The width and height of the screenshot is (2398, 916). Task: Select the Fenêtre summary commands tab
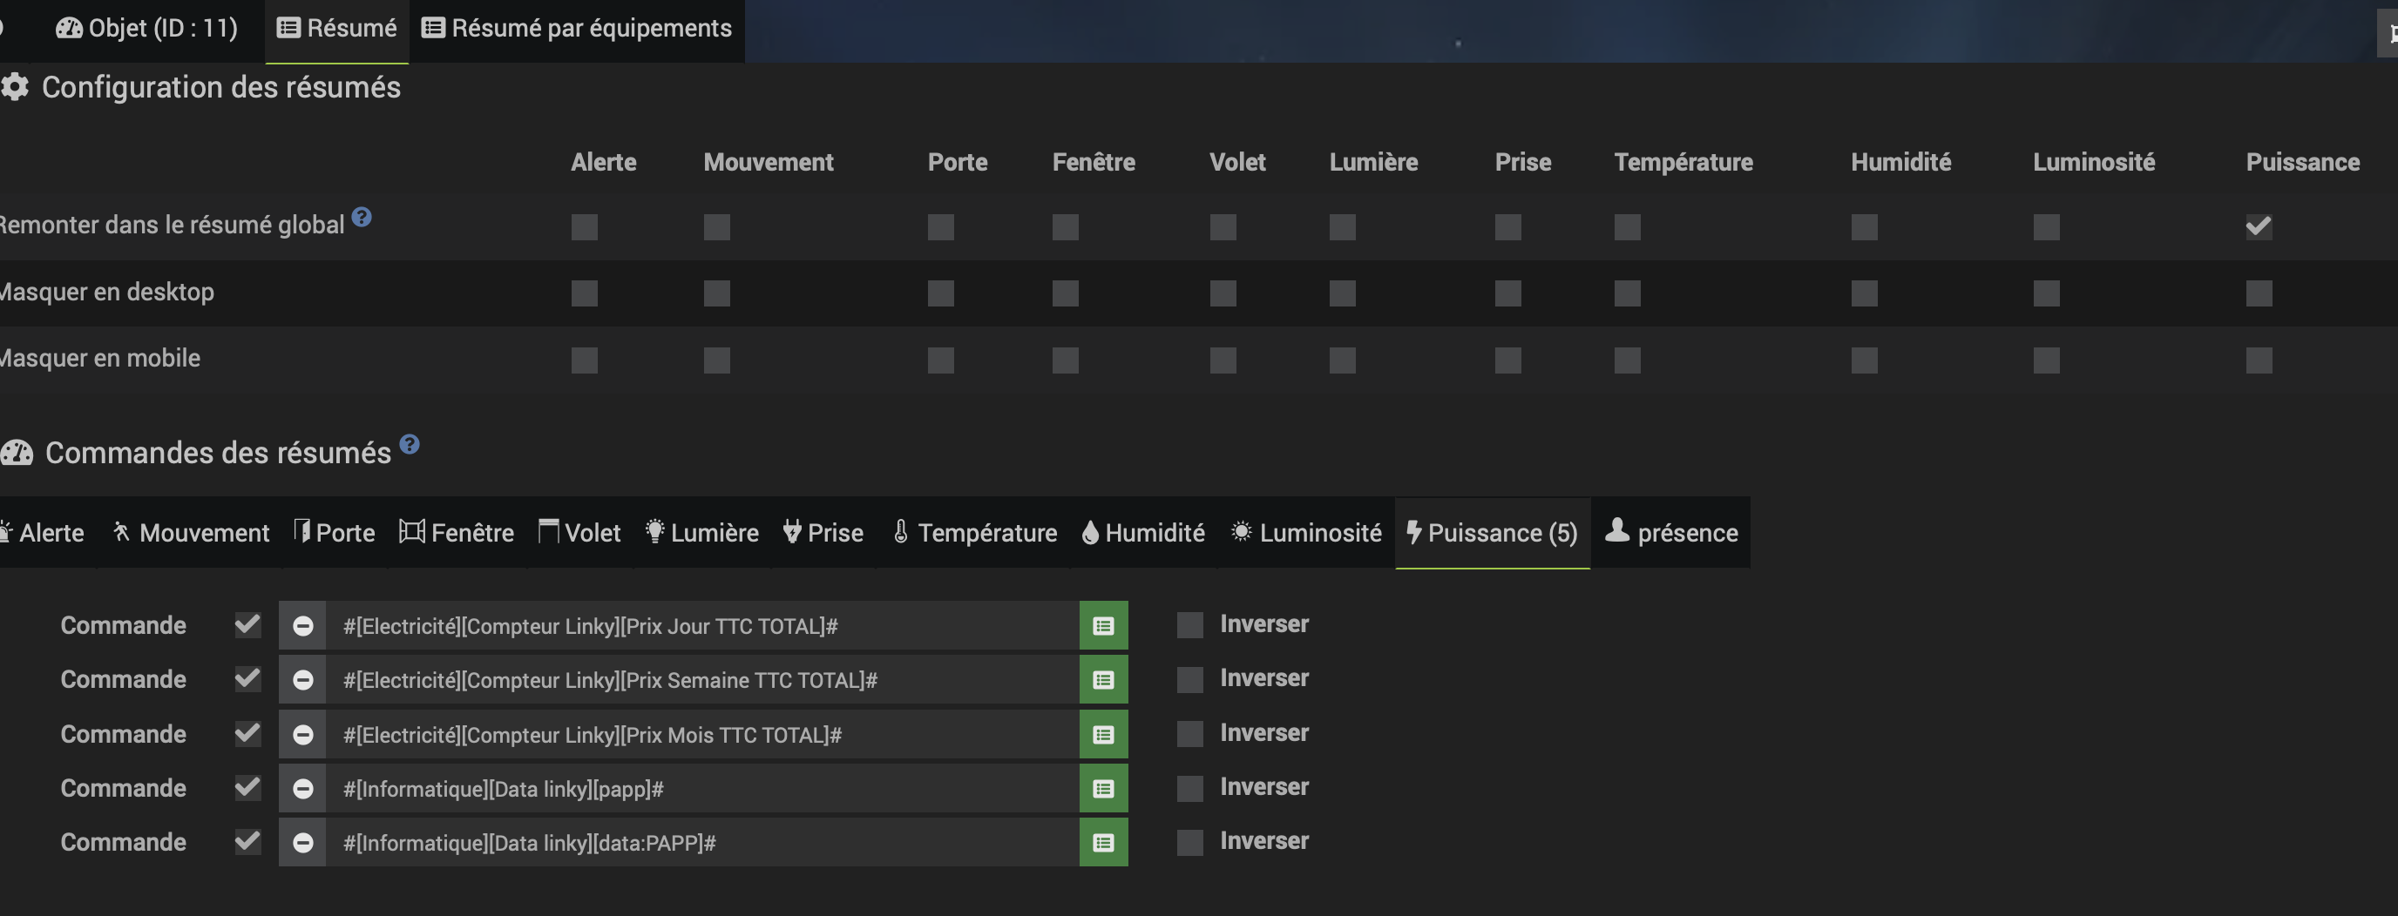coord(456,533)
